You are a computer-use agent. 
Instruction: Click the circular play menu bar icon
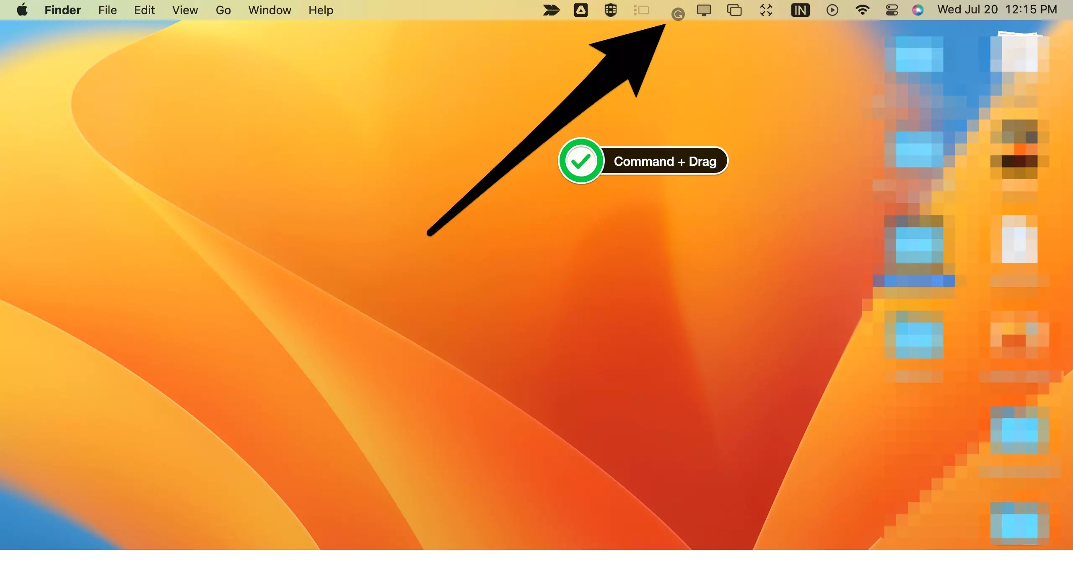[x=832, y=10]
